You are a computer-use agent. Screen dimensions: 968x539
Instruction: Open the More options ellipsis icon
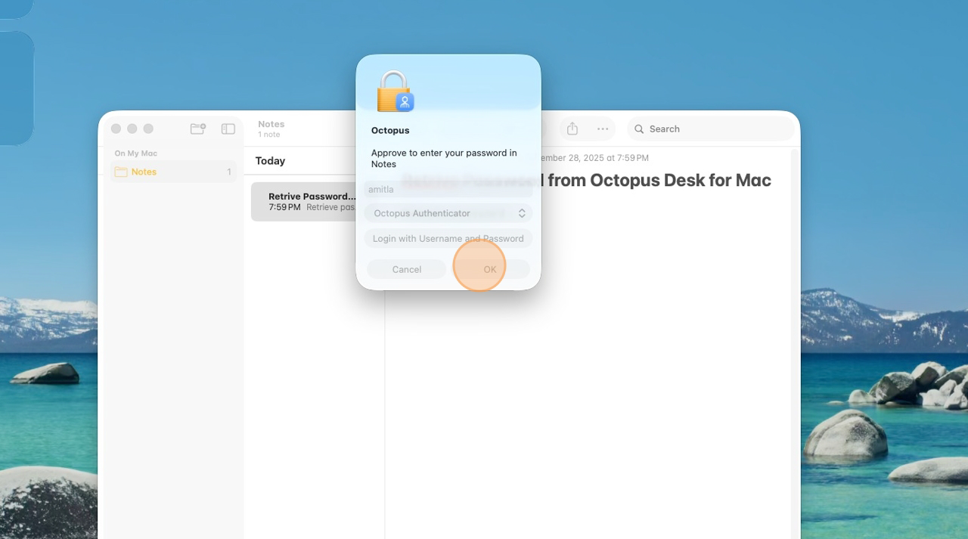tap(602, 129)
